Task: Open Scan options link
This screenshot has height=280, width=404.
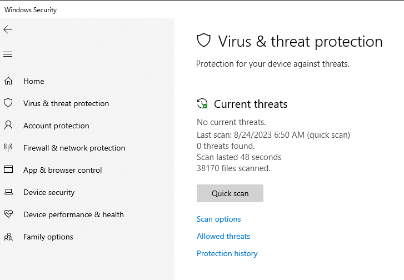Action: [x=219, y=219]
